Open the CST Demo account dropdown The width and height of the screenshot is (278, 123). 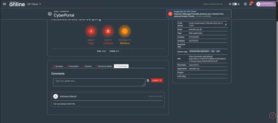pos(34,4)
